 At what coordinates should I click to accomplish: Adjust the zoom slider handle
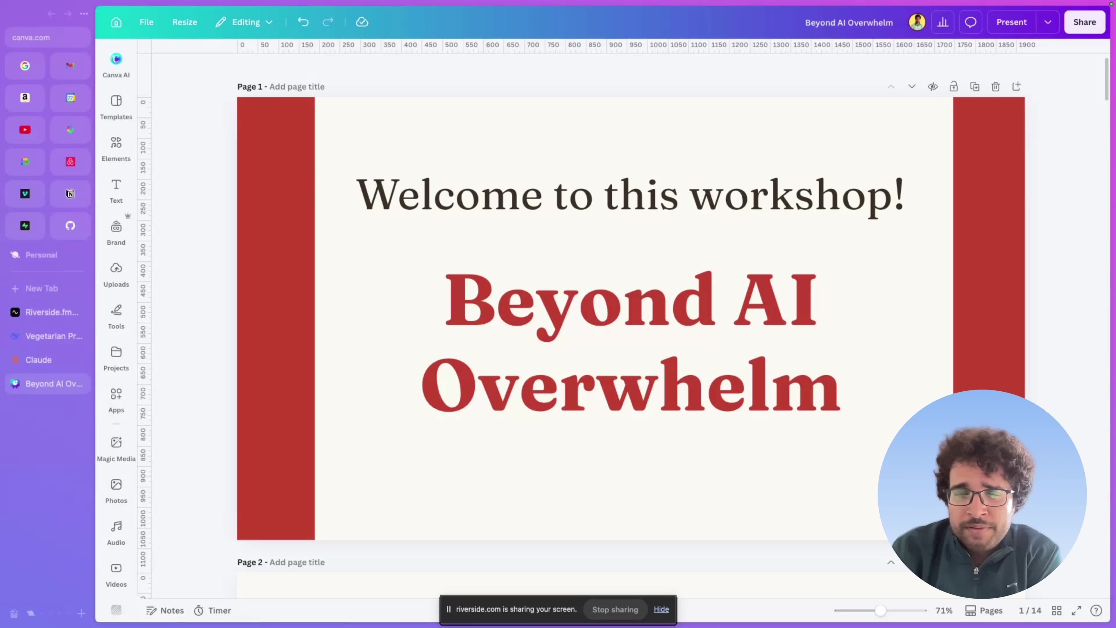[880, 610]
